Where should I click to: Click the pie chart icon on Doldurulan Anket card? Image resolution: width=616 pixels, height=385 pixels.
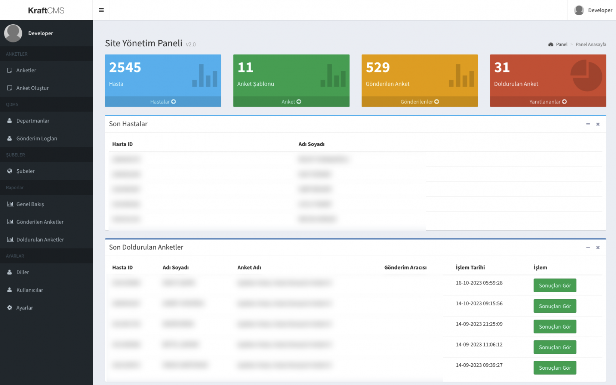pos(586,76)
